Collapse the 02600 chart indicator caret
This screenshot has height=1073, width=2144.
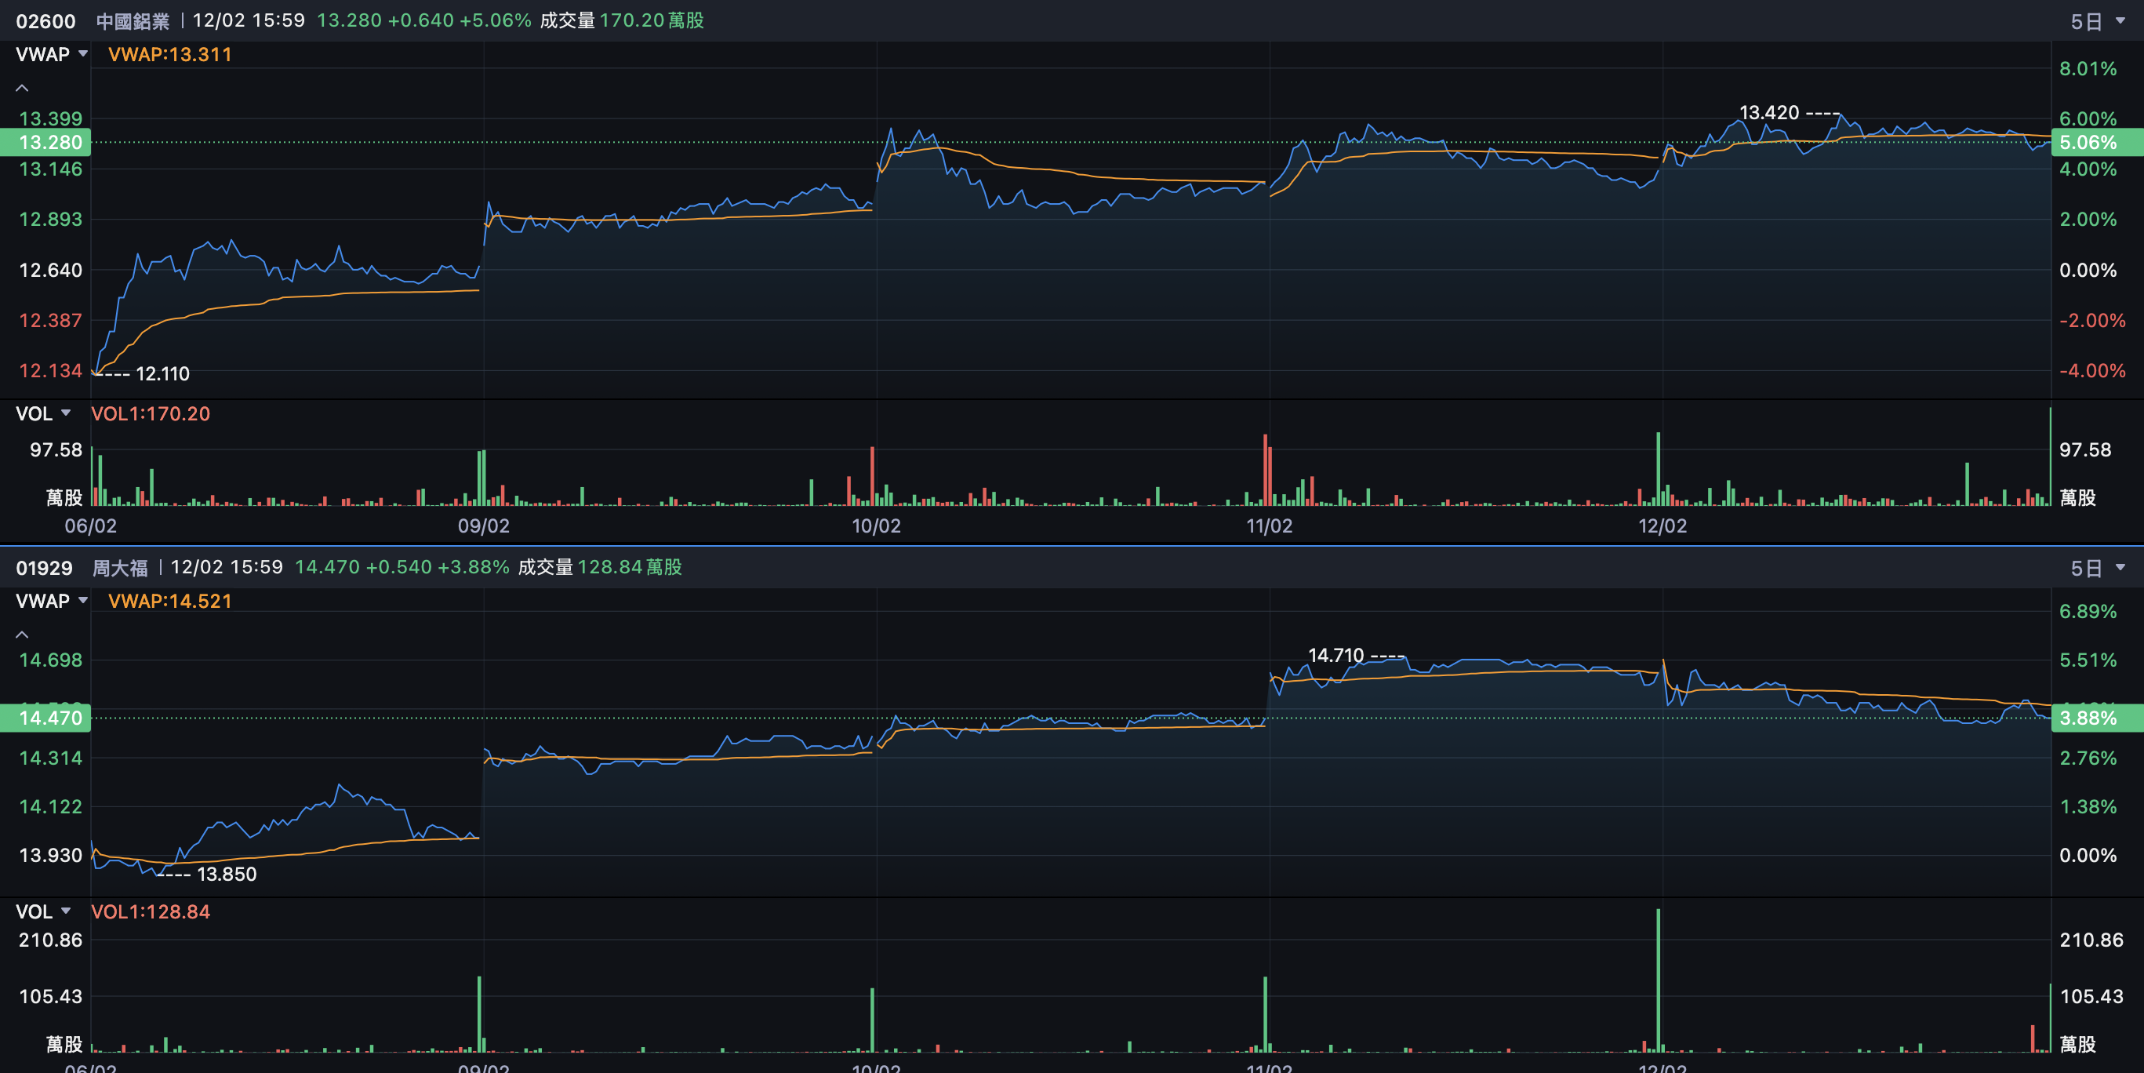[23, 88]
